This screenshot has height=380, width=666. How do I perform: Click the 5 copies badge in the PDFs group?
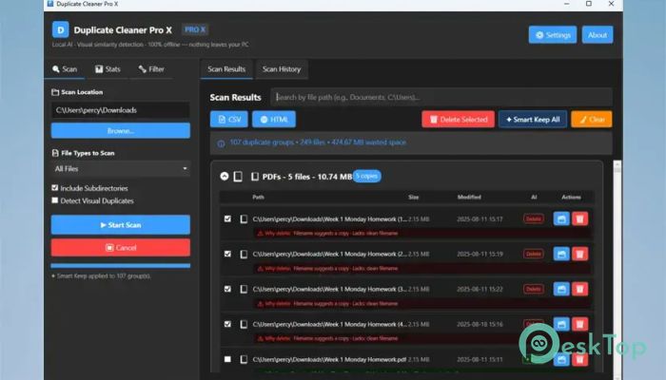(x=366, y=176)
